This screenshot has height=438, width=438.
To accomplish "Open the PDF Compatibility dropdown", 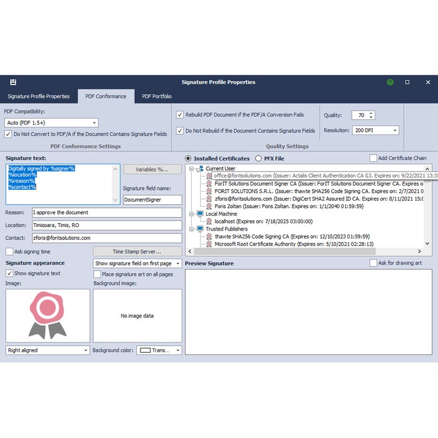I will pyautogui.click(x=51, y=123).
